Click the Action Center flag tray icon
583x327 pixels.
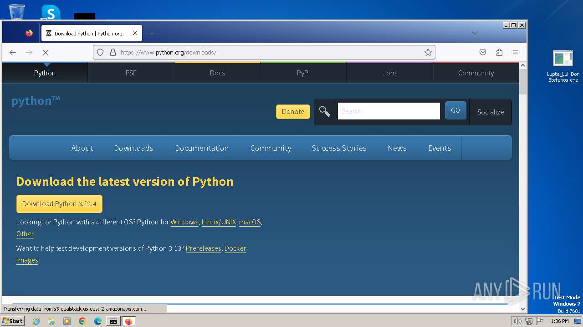point(540,321)
